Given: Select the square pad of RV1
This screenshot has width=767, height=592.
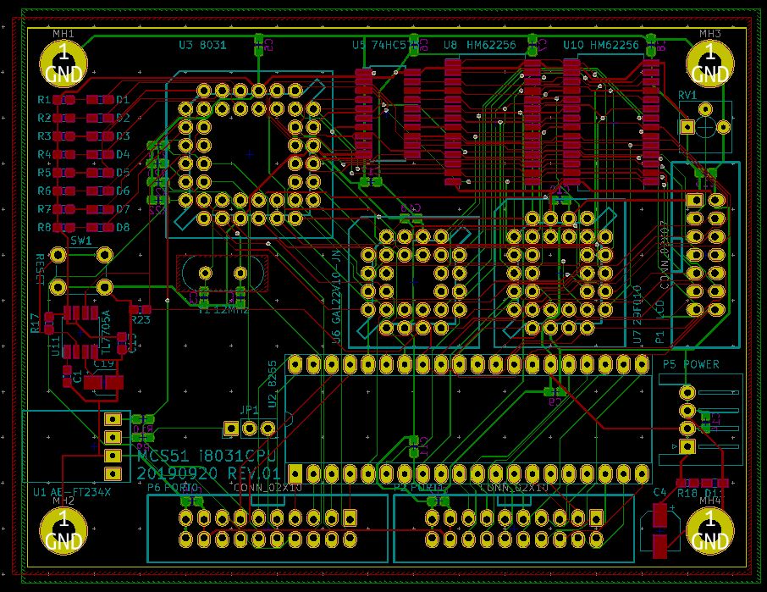Looking at the screenshot, I should (x=687, y=127).
